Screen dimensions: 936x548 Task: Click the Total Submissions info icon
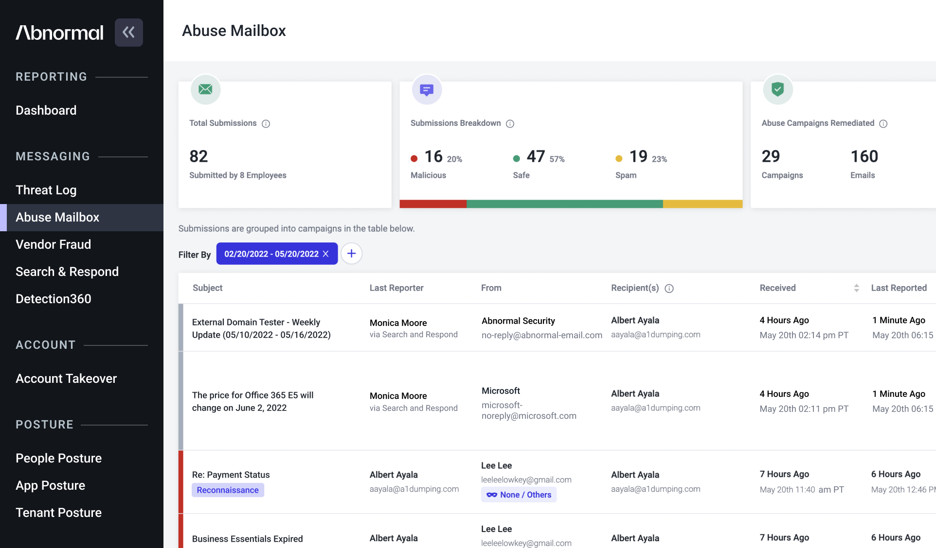pos(266,124)
